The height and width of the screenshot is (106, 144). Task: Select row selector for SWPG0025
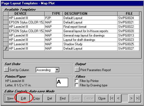(6, 44)
